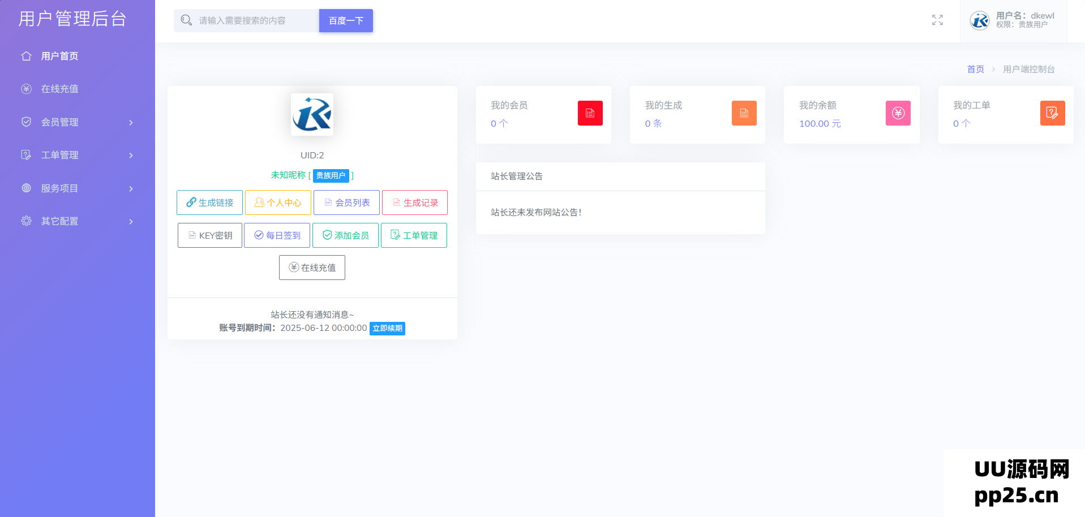Expand the 会员管理 sidebar submenu
The image size is (1085, 517).
pos(131,122)
